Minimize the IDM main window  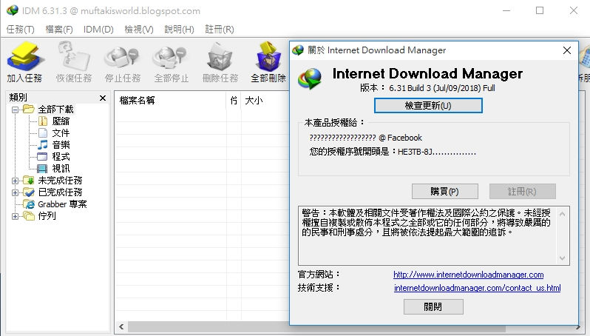pos(506,10)
